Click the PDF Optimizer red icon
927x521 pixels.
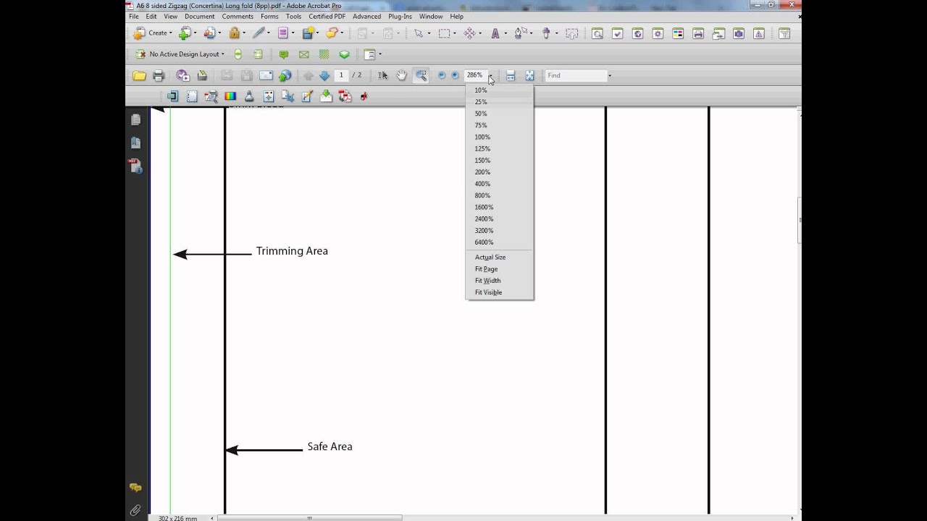click(345, 96)
